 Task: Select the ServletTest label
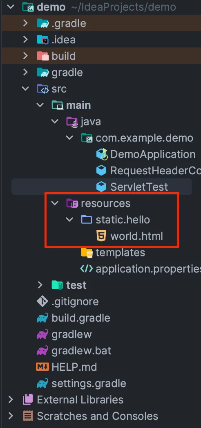pyautogui.click(x=139, y=187)
